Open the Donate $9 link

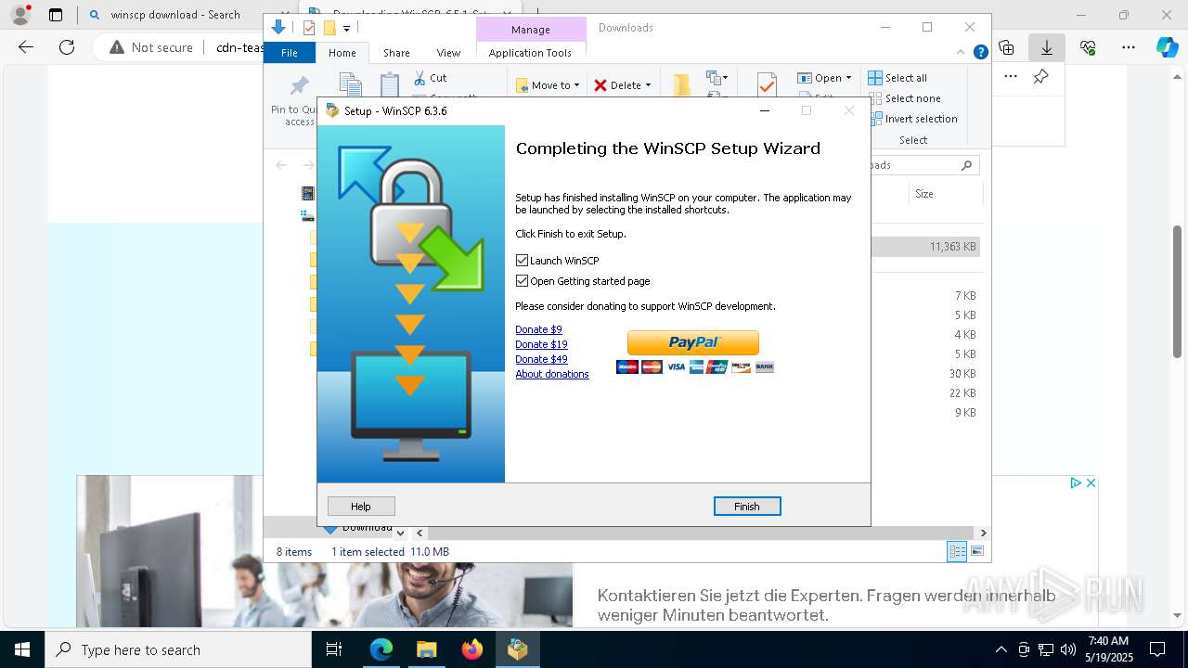538,329
